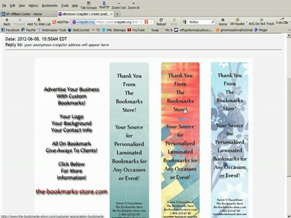Go to Home via toolbar icon
The width and height of the screenshot is (291, 218).
(x=223, y=20)
